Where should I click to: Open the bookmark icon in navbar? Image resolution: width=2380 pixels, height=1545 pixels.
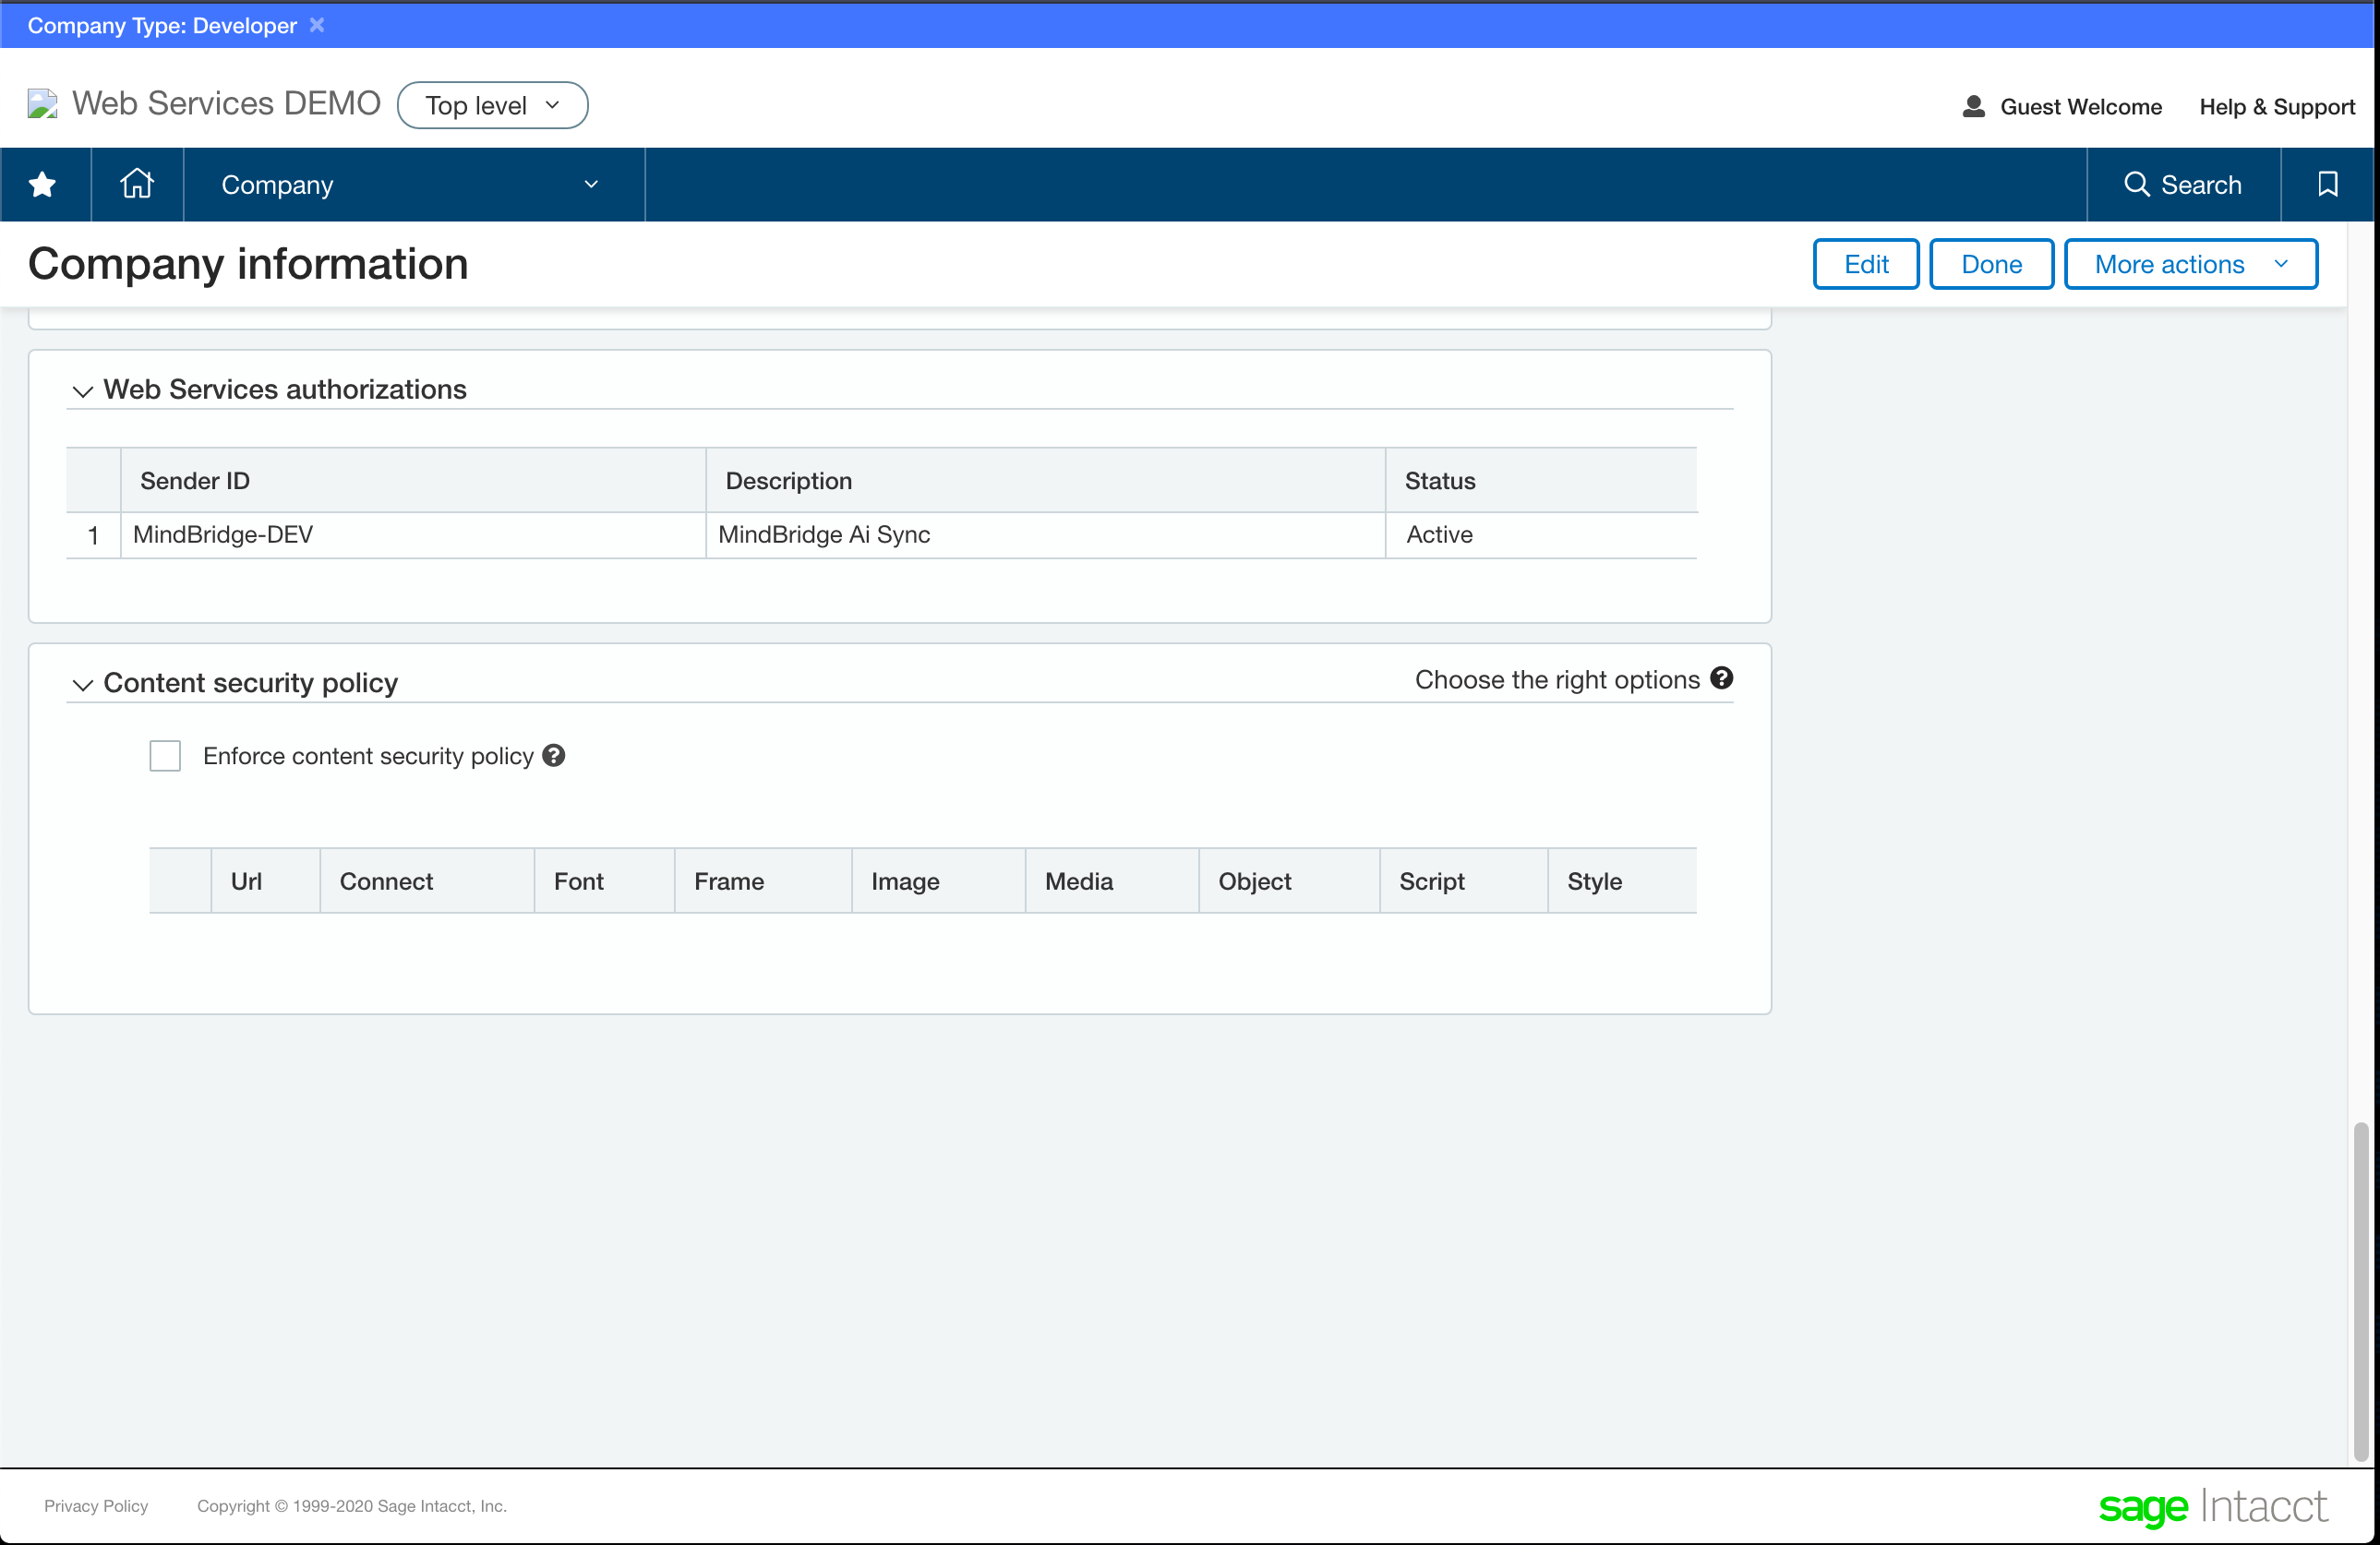point(2328,184)
